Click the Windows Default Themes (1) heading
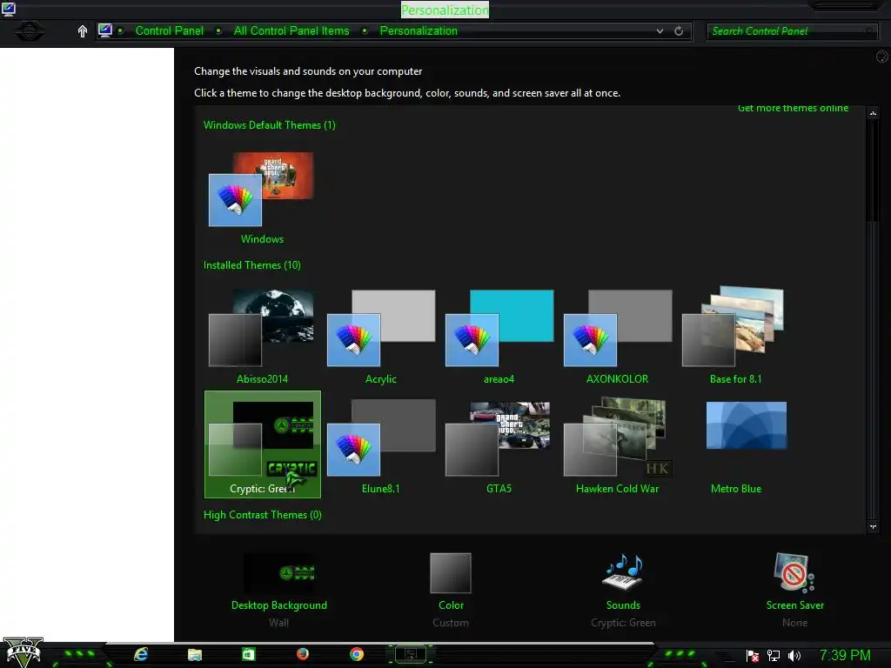Viewport: 891px width, 668px height. coord(270,125)
